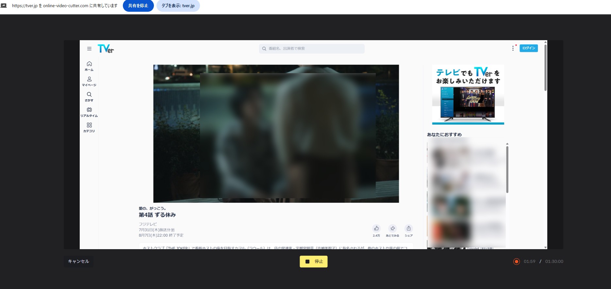Click the video player area
Image resolution: width=611 pixels, height=289 pixels.
coord(276,134)
